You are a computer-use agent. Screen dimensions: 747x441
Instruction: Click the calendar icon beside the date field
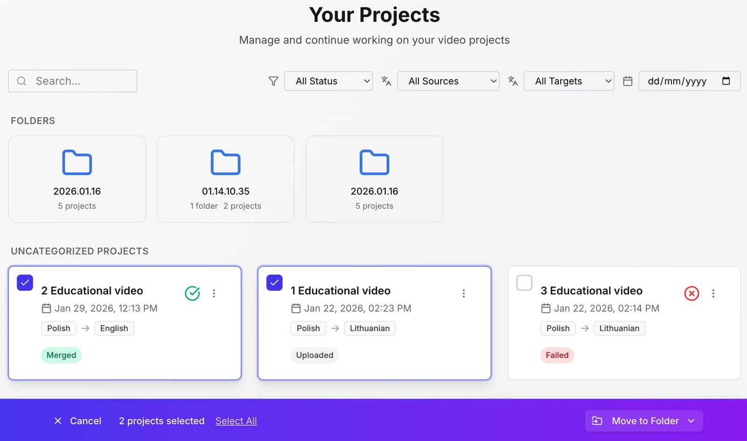pos(628,81)
